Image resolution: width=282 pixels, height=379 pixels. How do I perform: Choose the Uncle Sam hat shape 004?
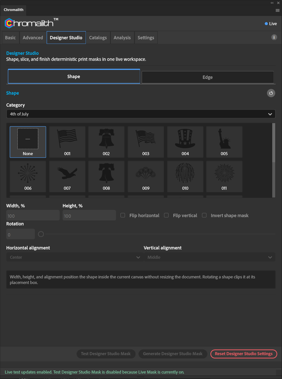coord(185,142)
